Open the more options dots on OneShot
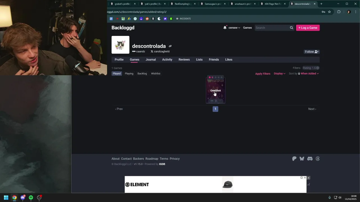Viewport: 360px width, 202px height. (x=220, y=101)
